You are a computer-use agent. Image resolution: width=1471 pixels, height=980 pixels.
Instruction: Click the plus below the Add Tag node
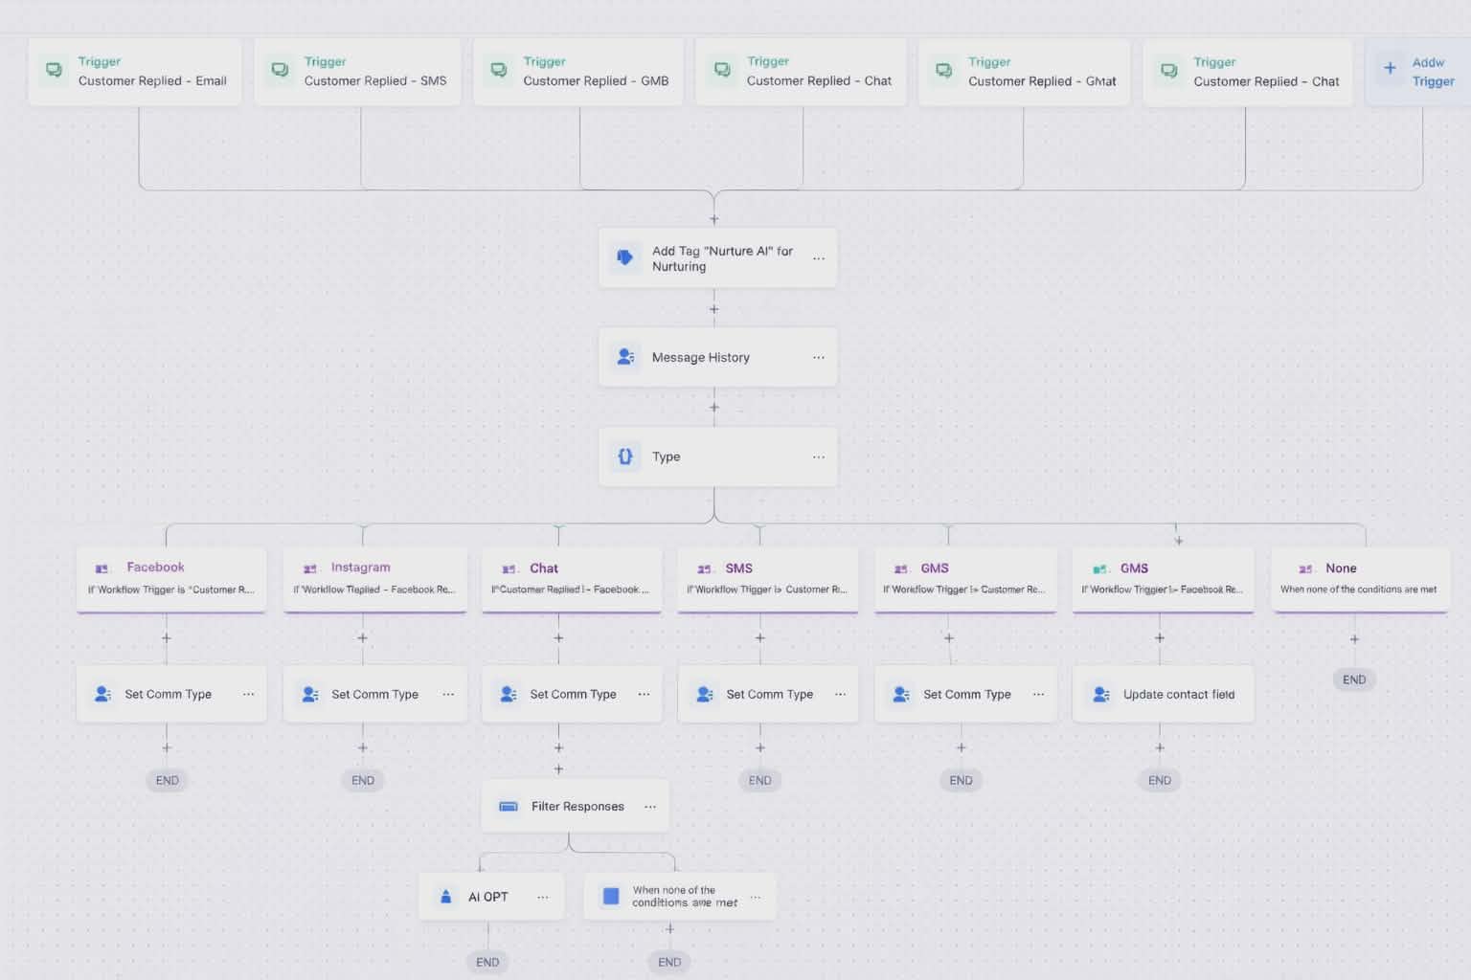(713, 309)
